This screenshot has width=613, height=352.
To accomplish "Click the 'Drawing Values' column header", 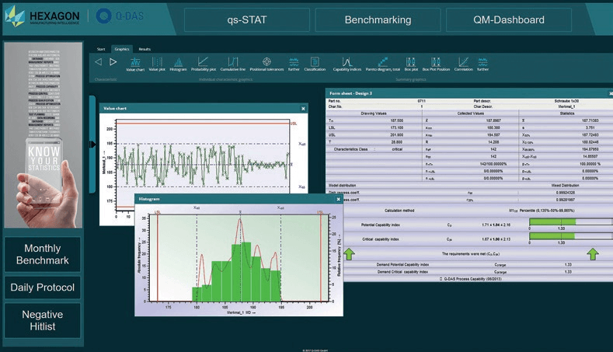I will coord(374,113).
